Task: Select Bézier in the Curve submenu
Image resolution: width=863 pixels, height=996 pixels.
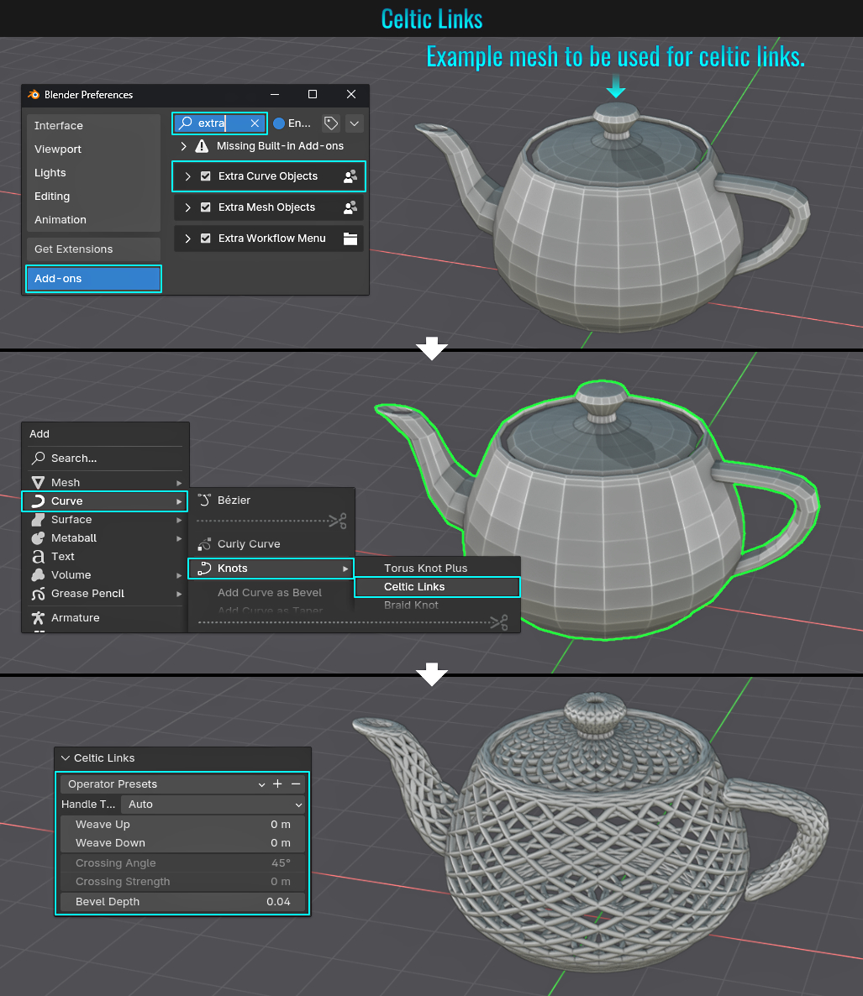Action: pyautogui.click(x=271, y=501)
